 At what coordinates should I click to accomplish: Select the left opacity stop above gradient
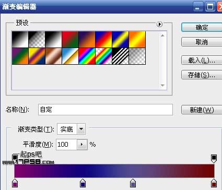coord(15,157)
